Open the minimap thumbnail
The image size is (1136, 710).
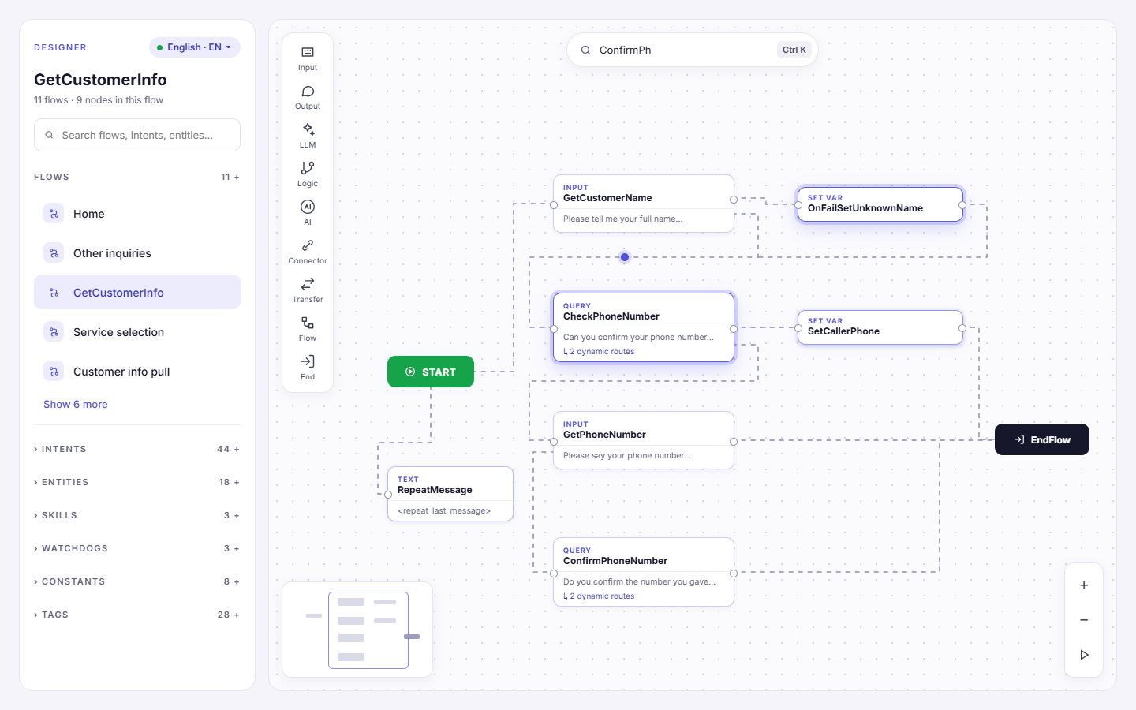coord(357,630)
